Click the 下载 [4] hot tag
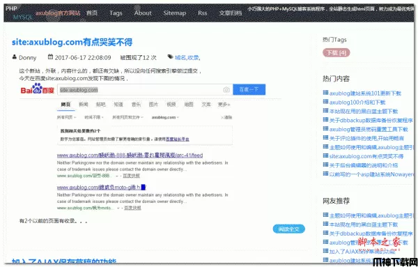Viewport: 418px width, 267px height. click(336, 53)
